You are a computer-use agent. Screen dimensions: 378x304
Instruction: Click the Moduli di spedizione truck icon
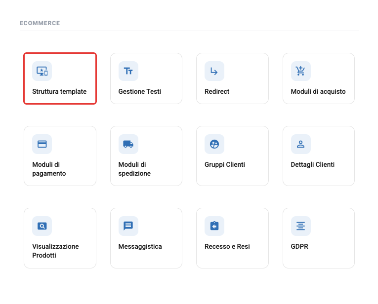pos(128,144)
